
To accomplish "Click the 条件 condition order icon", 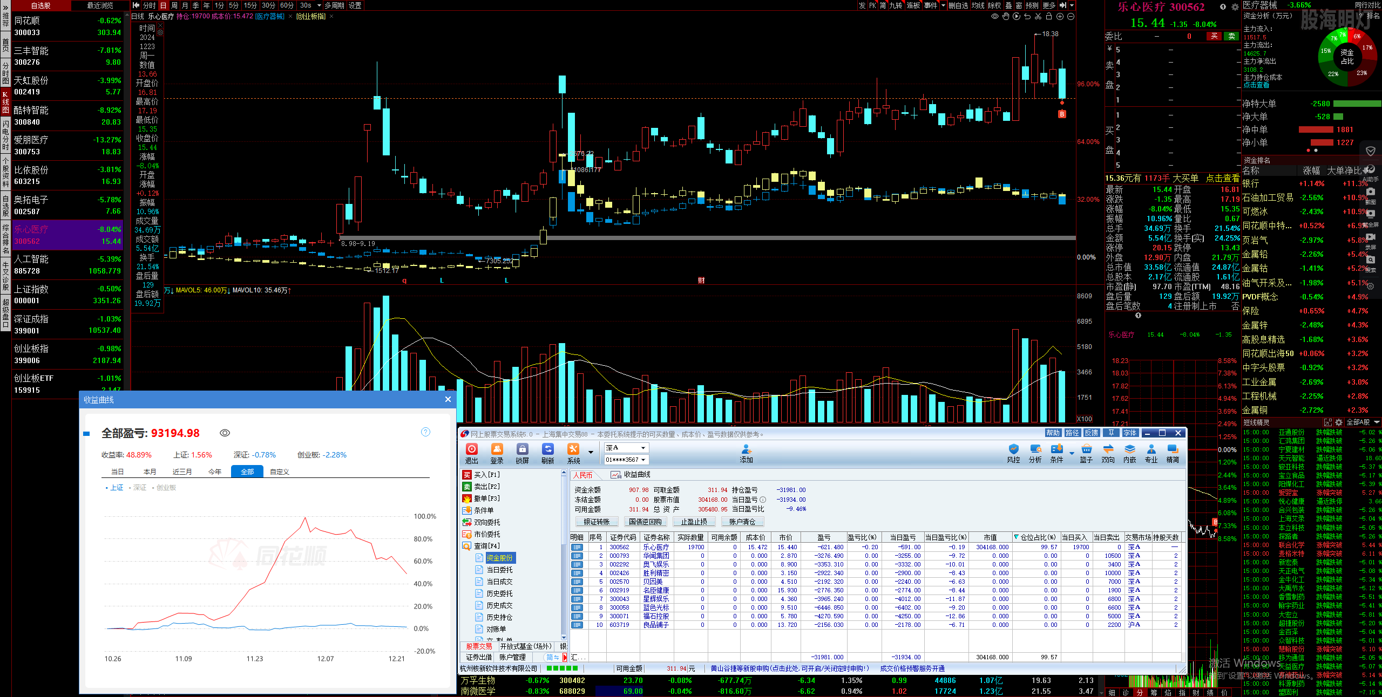I will [1056, 454].
